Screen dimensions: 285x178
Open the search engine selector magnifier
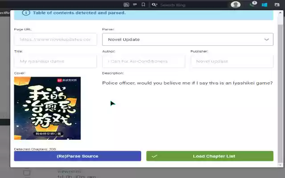(155, 5)
